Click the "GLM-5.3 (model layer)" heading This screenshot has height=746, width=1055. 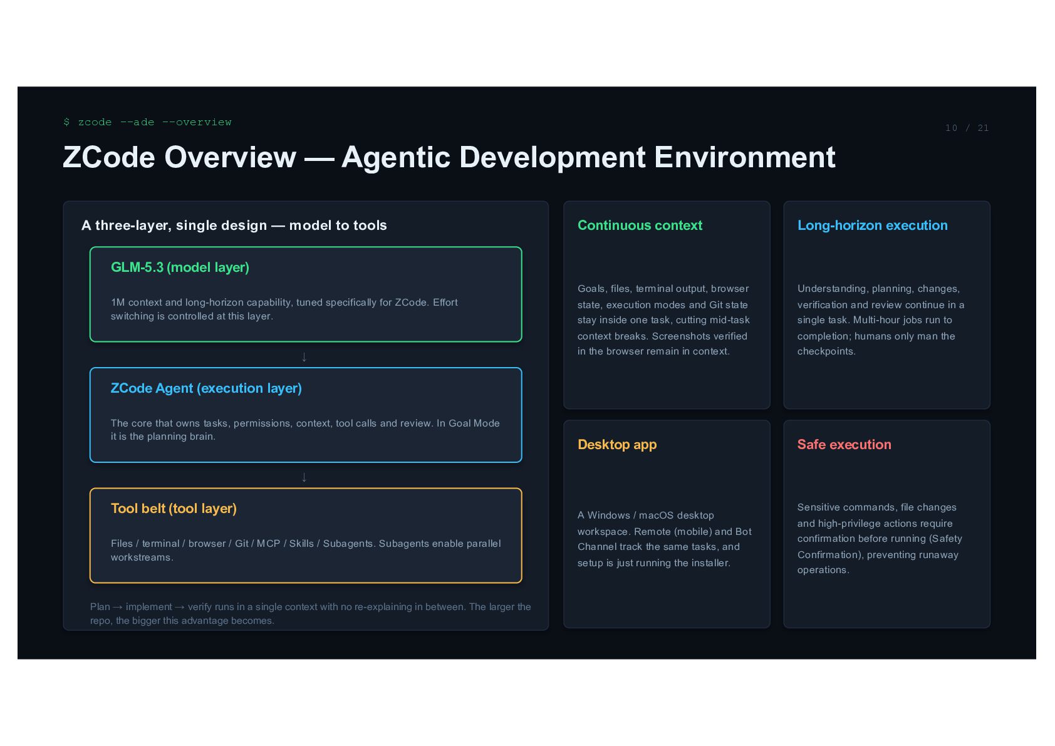click(x=180, y=267)
